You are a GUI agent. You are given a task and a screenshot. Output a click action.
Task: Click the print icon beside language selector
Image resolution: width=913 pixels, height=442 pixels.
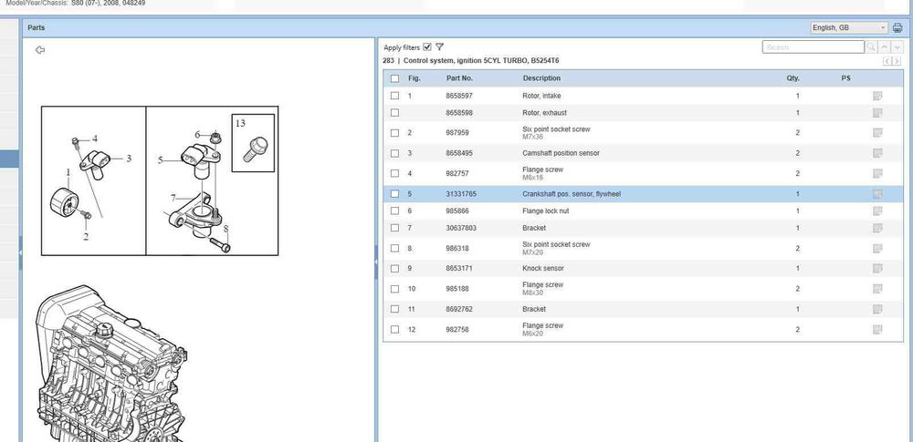[x=897, y=28]
